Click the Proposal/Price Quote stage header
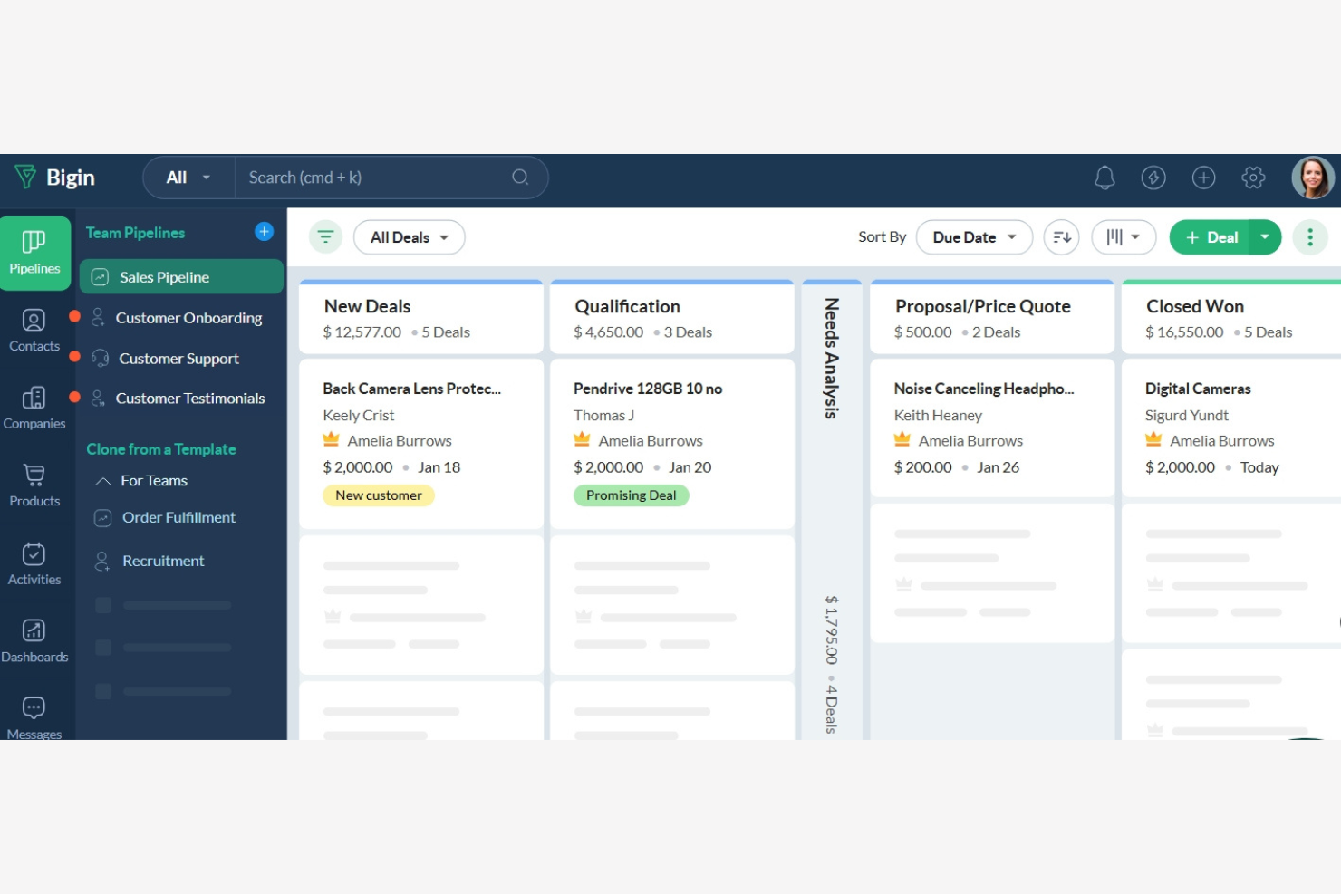The image size is (1341, 894). click(x=992, y=317)
